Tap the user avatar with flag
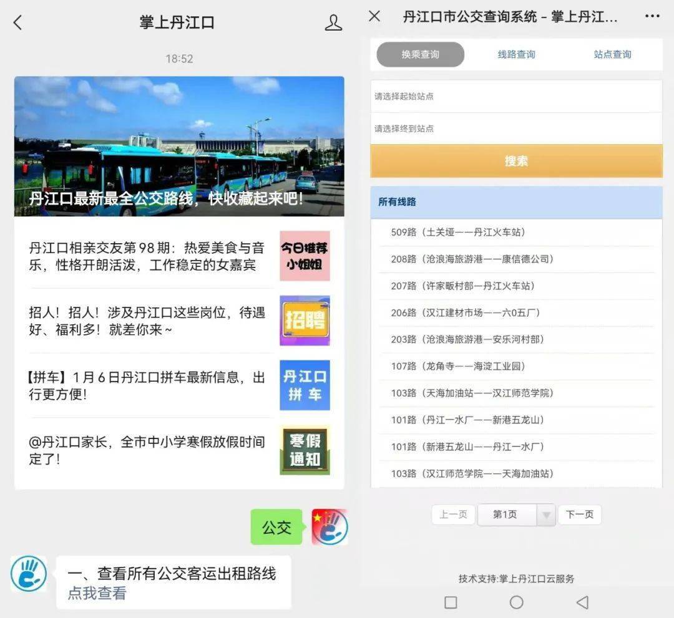Screen dimensions: 674x618 [x=330, y=527]
